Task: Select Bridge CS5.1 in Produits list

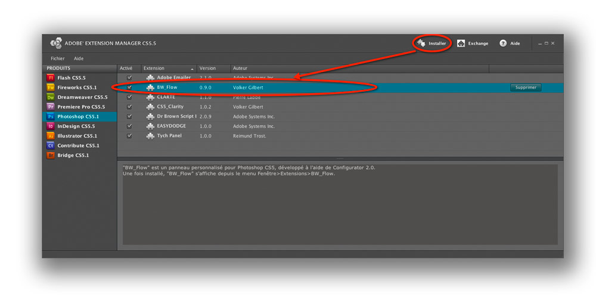Action: (x=79, y=155)
